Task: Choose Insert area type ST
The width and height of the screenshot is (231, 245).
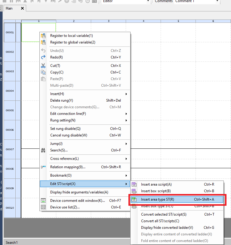Action: [x=177, y=199]
